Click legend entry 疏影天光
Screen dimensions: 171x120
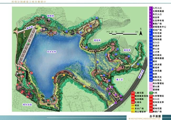tap(156, 77)
